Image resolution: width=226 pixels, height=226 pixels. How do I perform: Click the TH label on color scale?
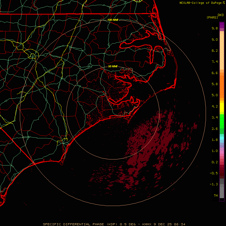point(216,196)
